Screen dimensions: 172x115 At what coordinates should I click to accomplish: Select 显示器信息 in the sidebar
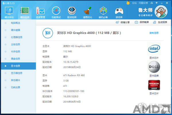coord(18,73)
